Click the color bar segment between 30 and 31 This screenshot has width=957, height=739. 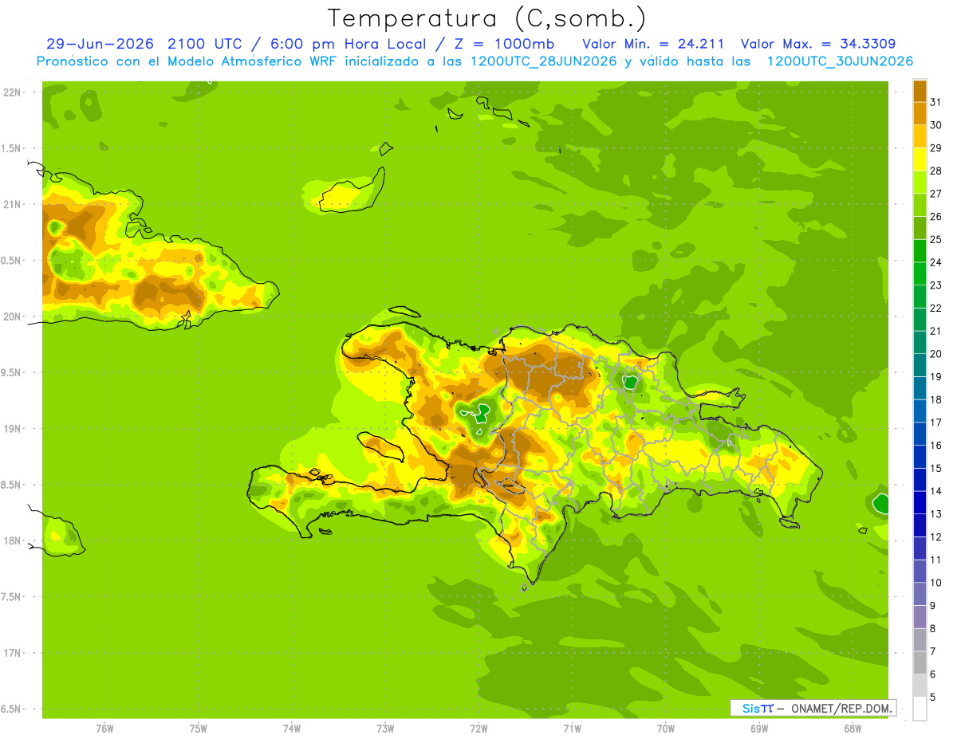click(x=920, y=113)
